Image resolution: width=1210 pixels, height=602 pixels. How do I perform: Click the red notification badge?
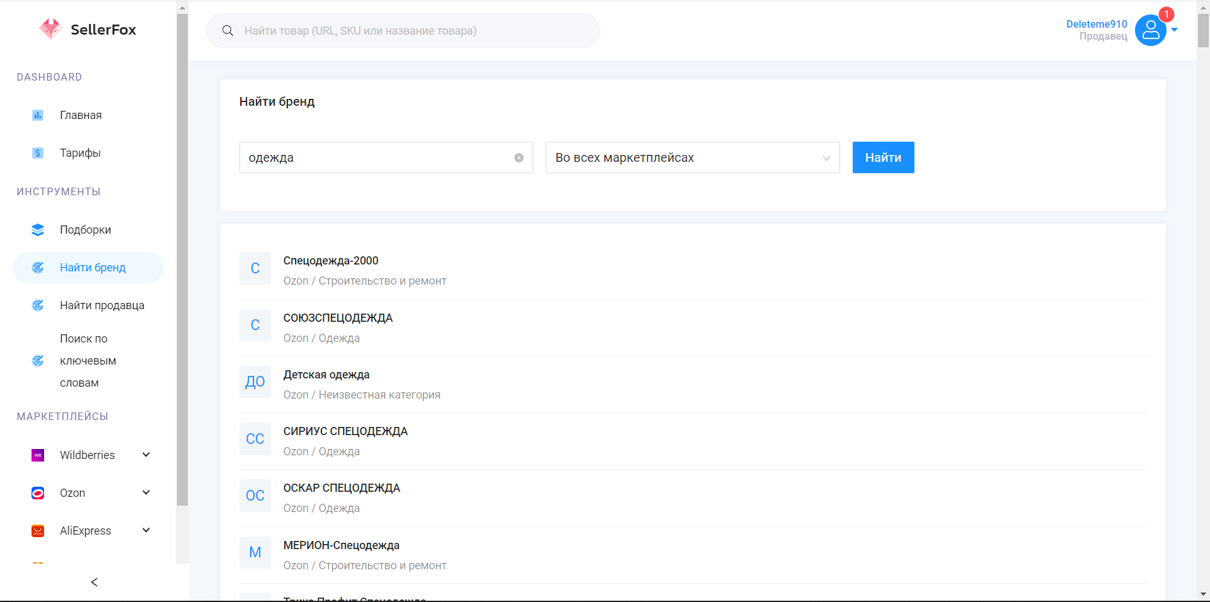[x=1166, y=14]
